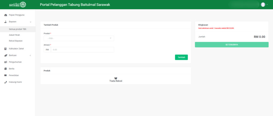Click the Produk dropdown caret arrow
273x116 pixels.
(111, 38)
